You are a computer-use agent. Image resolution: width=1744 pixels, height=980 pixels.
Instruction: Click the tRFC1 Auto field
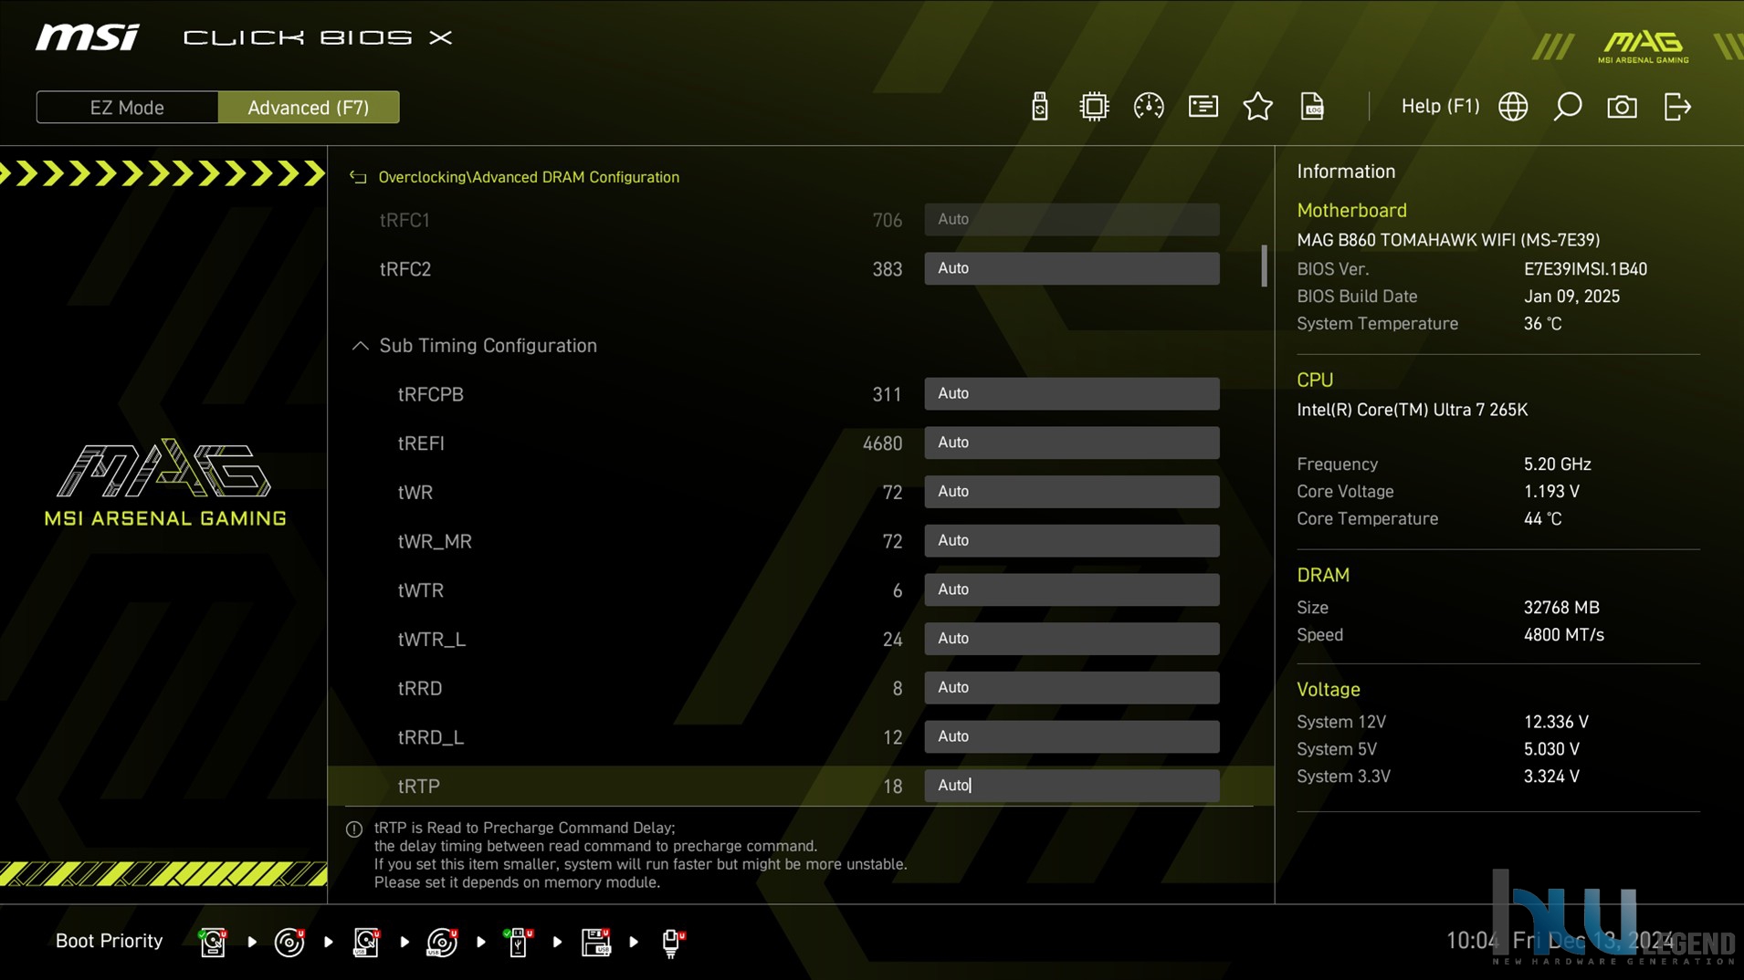1071,219
